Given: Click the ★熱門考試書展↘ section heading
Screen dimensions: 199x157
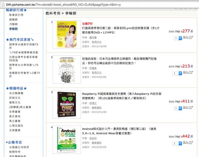Looking at the screenshot, I should point(20,39).
